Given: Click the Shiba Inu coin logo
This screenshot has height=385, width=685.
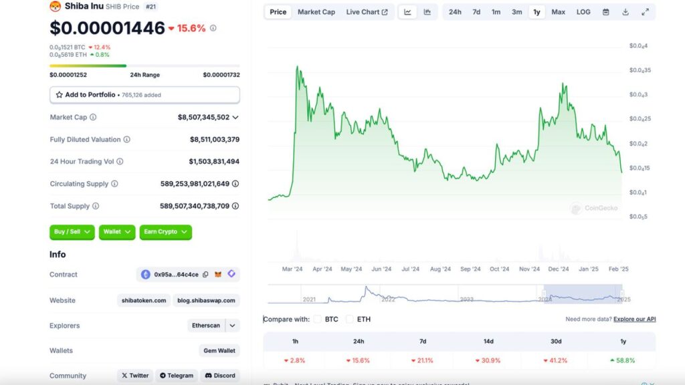Looking at the screenshot, I should [55, 6].
